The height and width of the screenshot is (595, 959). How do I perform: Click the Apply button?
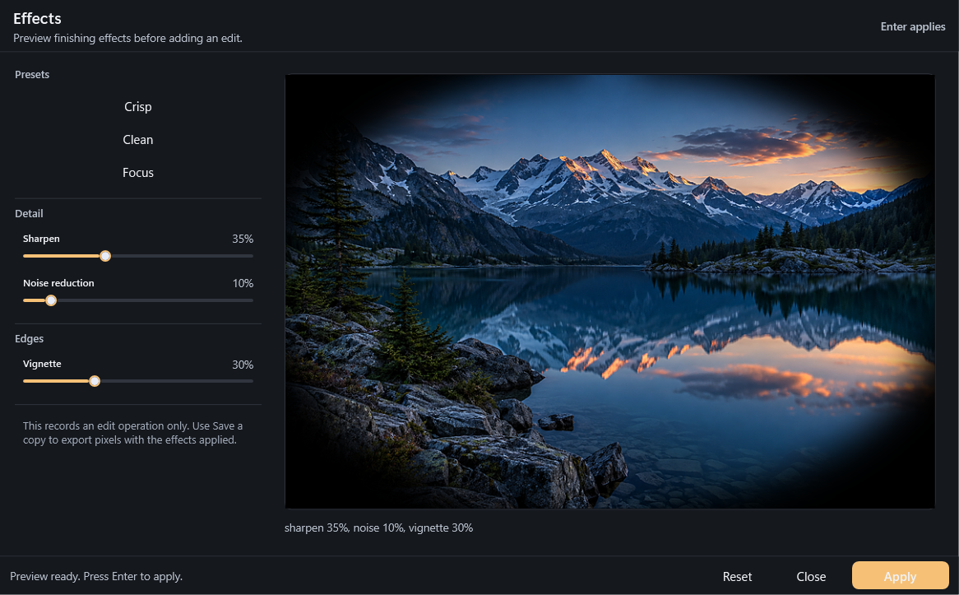pyautogui.click(x=900, y=576)
